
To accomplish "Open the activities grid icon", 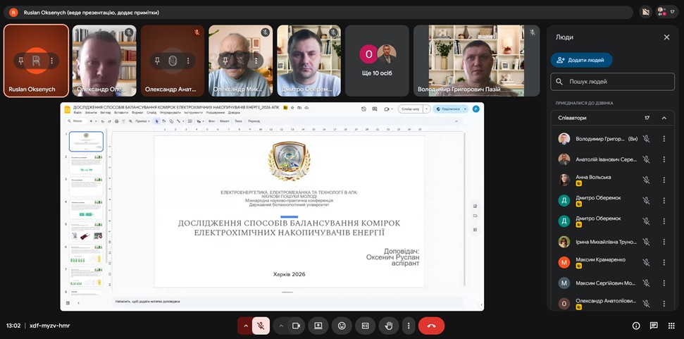I will (671, 326).
